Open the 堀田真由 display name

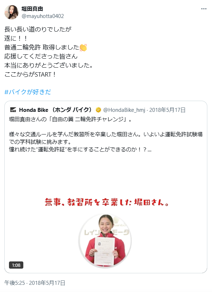pyautogui.click(x=32, y=9)
